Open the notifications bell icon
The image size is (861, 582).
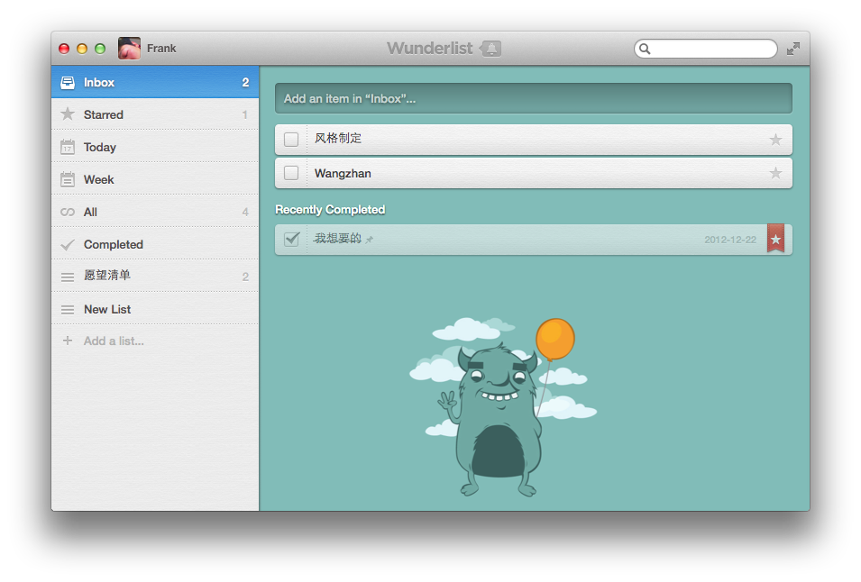pos(490,49)
